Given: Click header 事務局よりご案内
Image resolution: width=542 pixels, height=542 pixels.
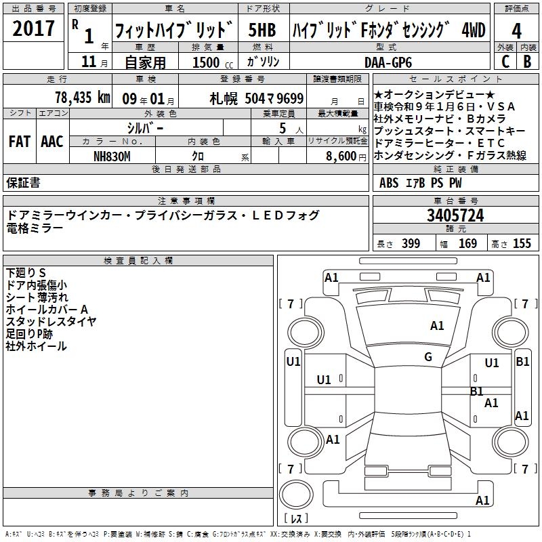Looking at the screenshot, I should point(138,493).
